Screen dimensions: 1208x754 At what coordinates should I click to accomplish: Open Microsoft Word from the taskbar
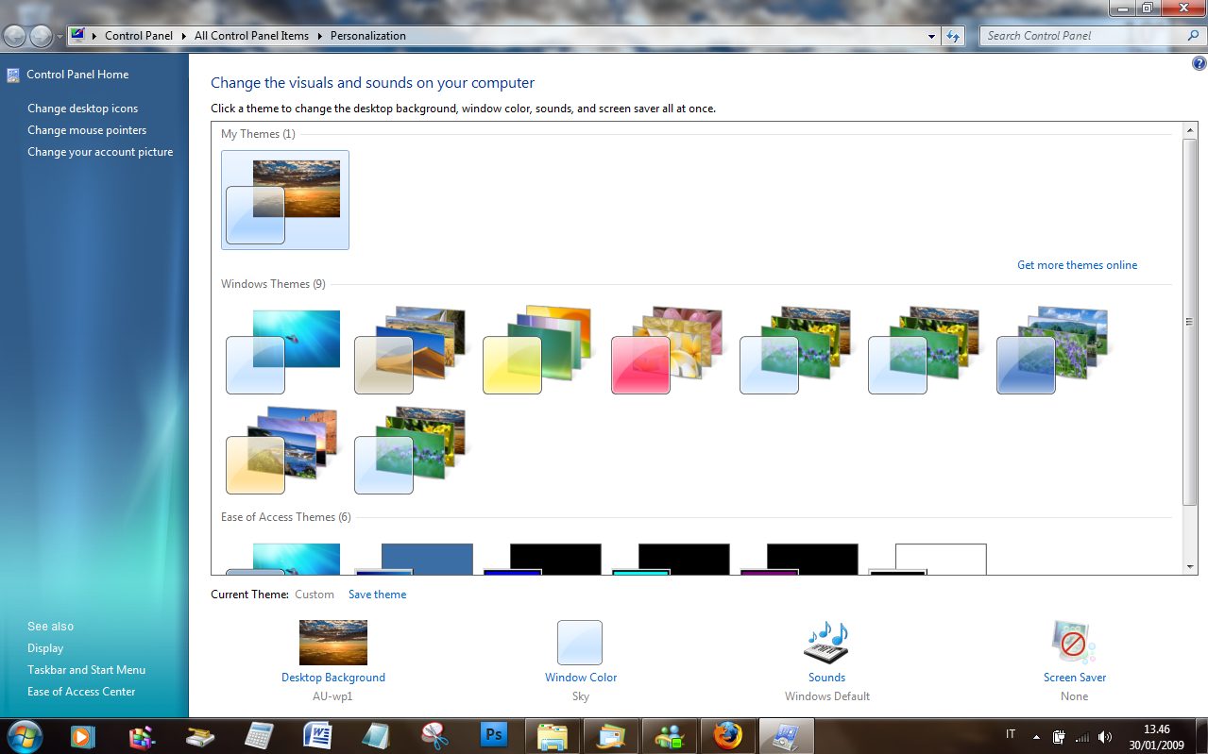click(317, 735)
